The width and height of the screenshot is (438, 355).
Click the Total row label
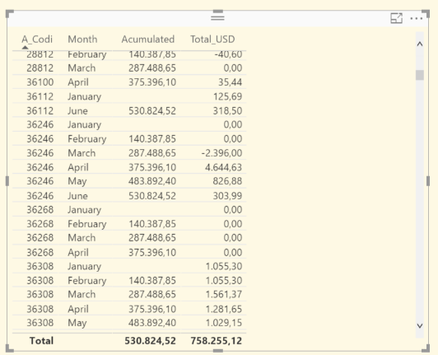pos(41,341)
